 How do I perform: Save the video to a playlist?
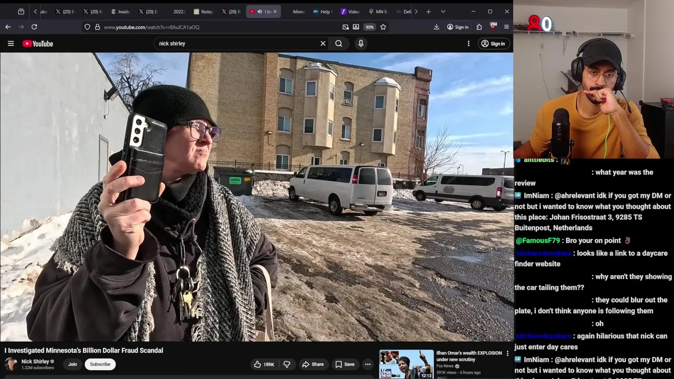click(345, 364)
